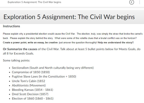The width and height of the screenshot is (144, 103).
Task: Click the breadcrumb title 'Exploration 5 Assignment'
Action: tap(34, 2)
